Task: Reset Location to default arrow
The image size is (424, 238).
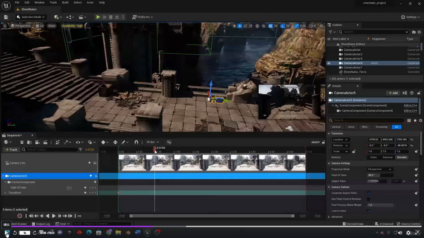Action: point(412,140)
